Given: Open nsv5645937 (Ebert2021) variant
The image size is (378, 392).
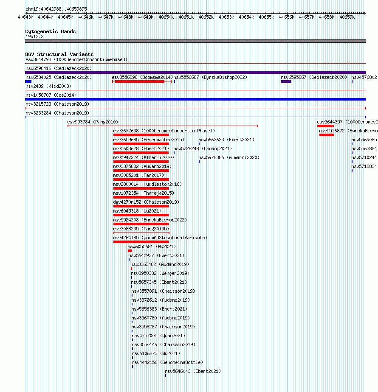Looking at the screenshot, I should (156, 255).
